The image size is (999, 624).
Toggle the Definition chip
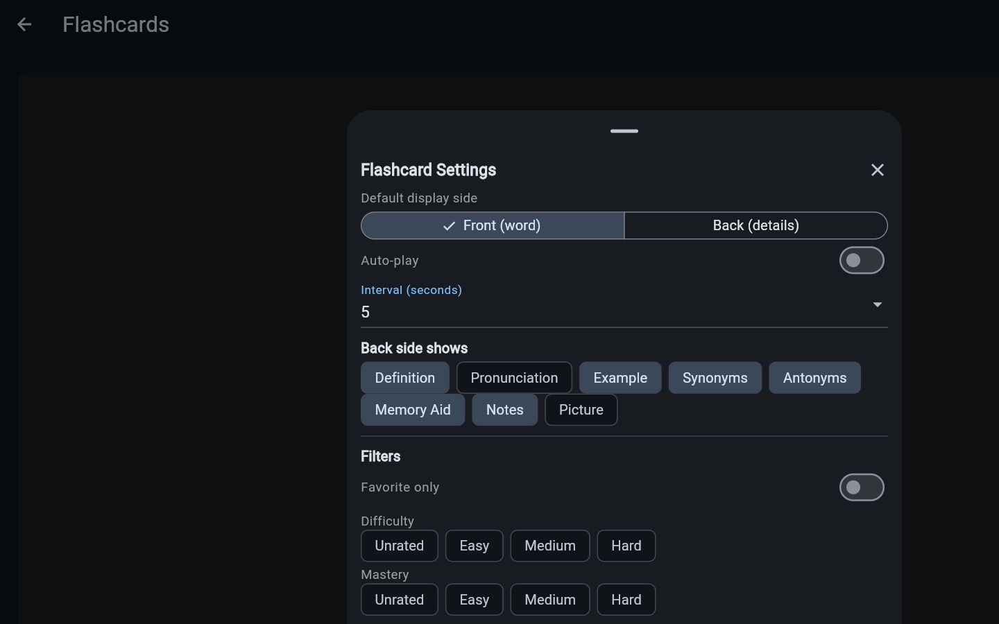click(405, 378)
